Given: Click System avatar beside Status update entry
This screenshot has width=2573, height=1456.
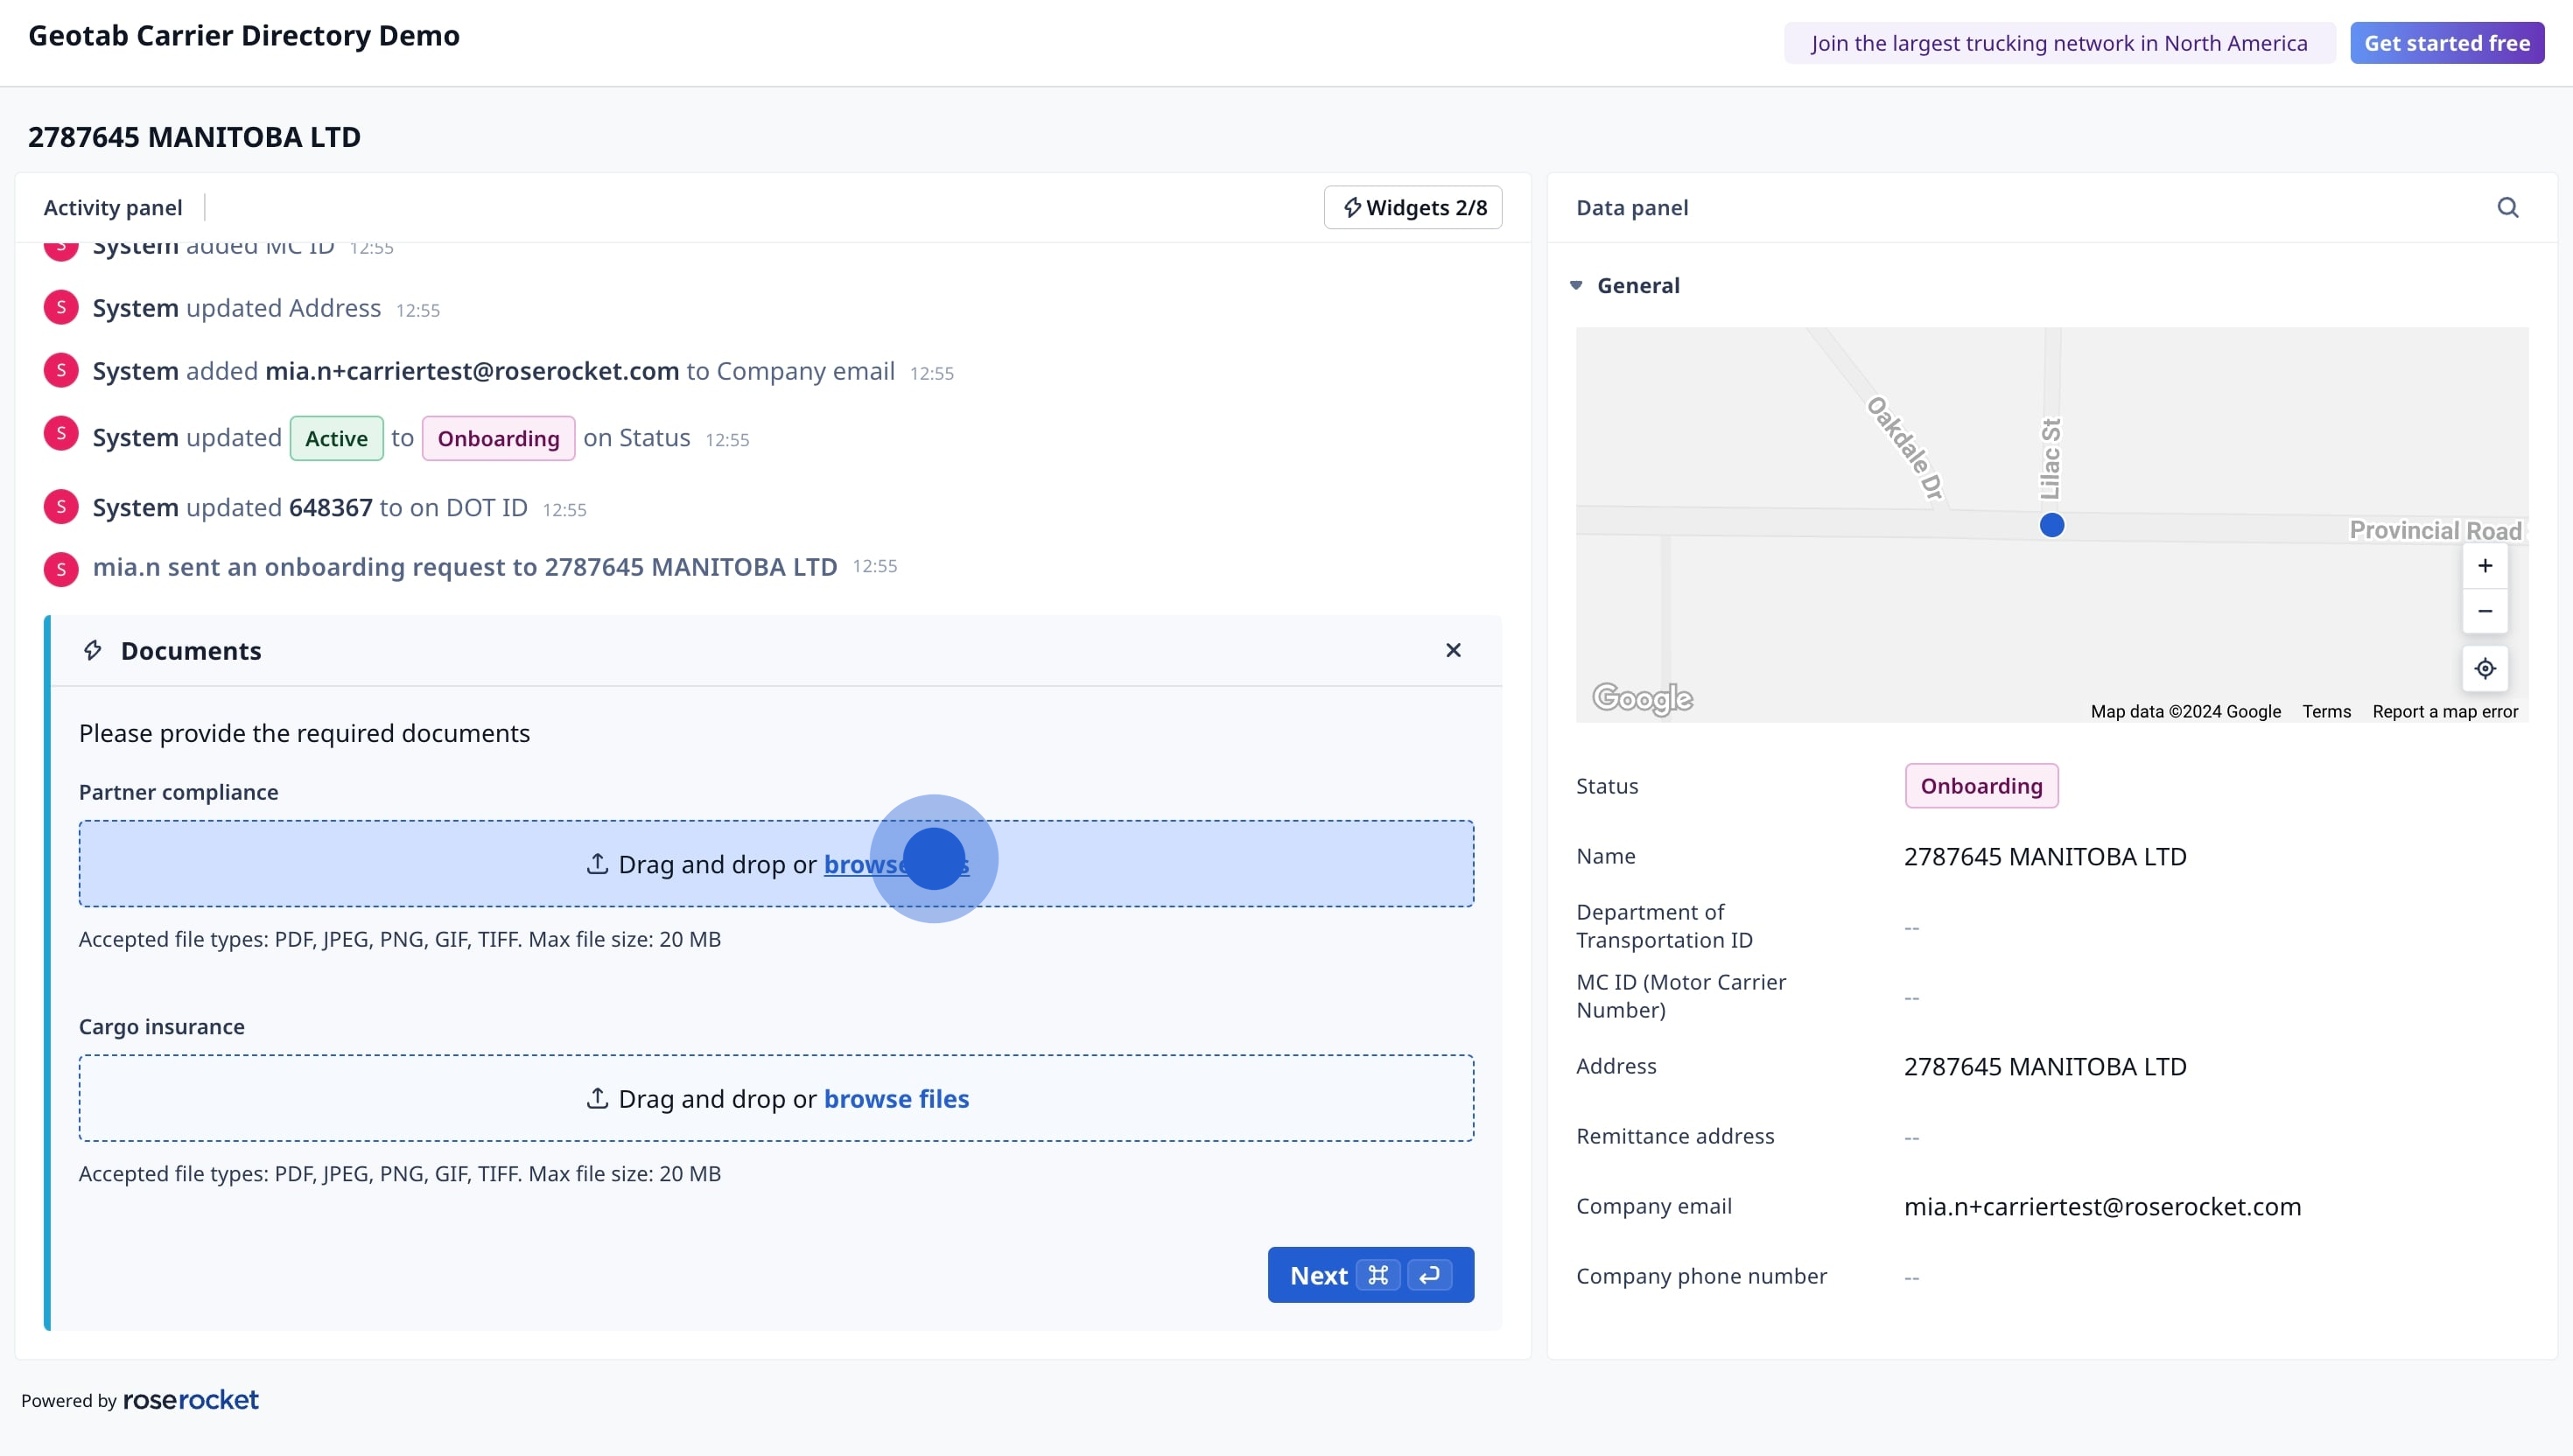Looking at the screenshot, I should [x=61, y=433].
